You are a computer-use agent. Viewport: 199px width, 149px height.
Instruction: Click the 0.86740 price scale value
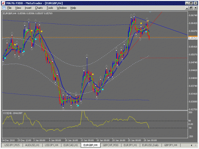click(x=193, y=16)
